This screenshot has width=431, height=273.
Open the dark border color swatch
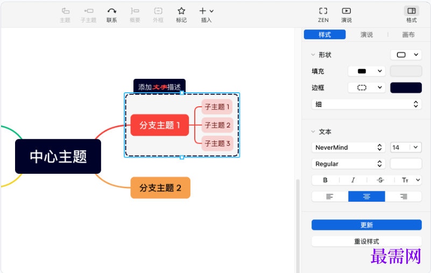406,87
